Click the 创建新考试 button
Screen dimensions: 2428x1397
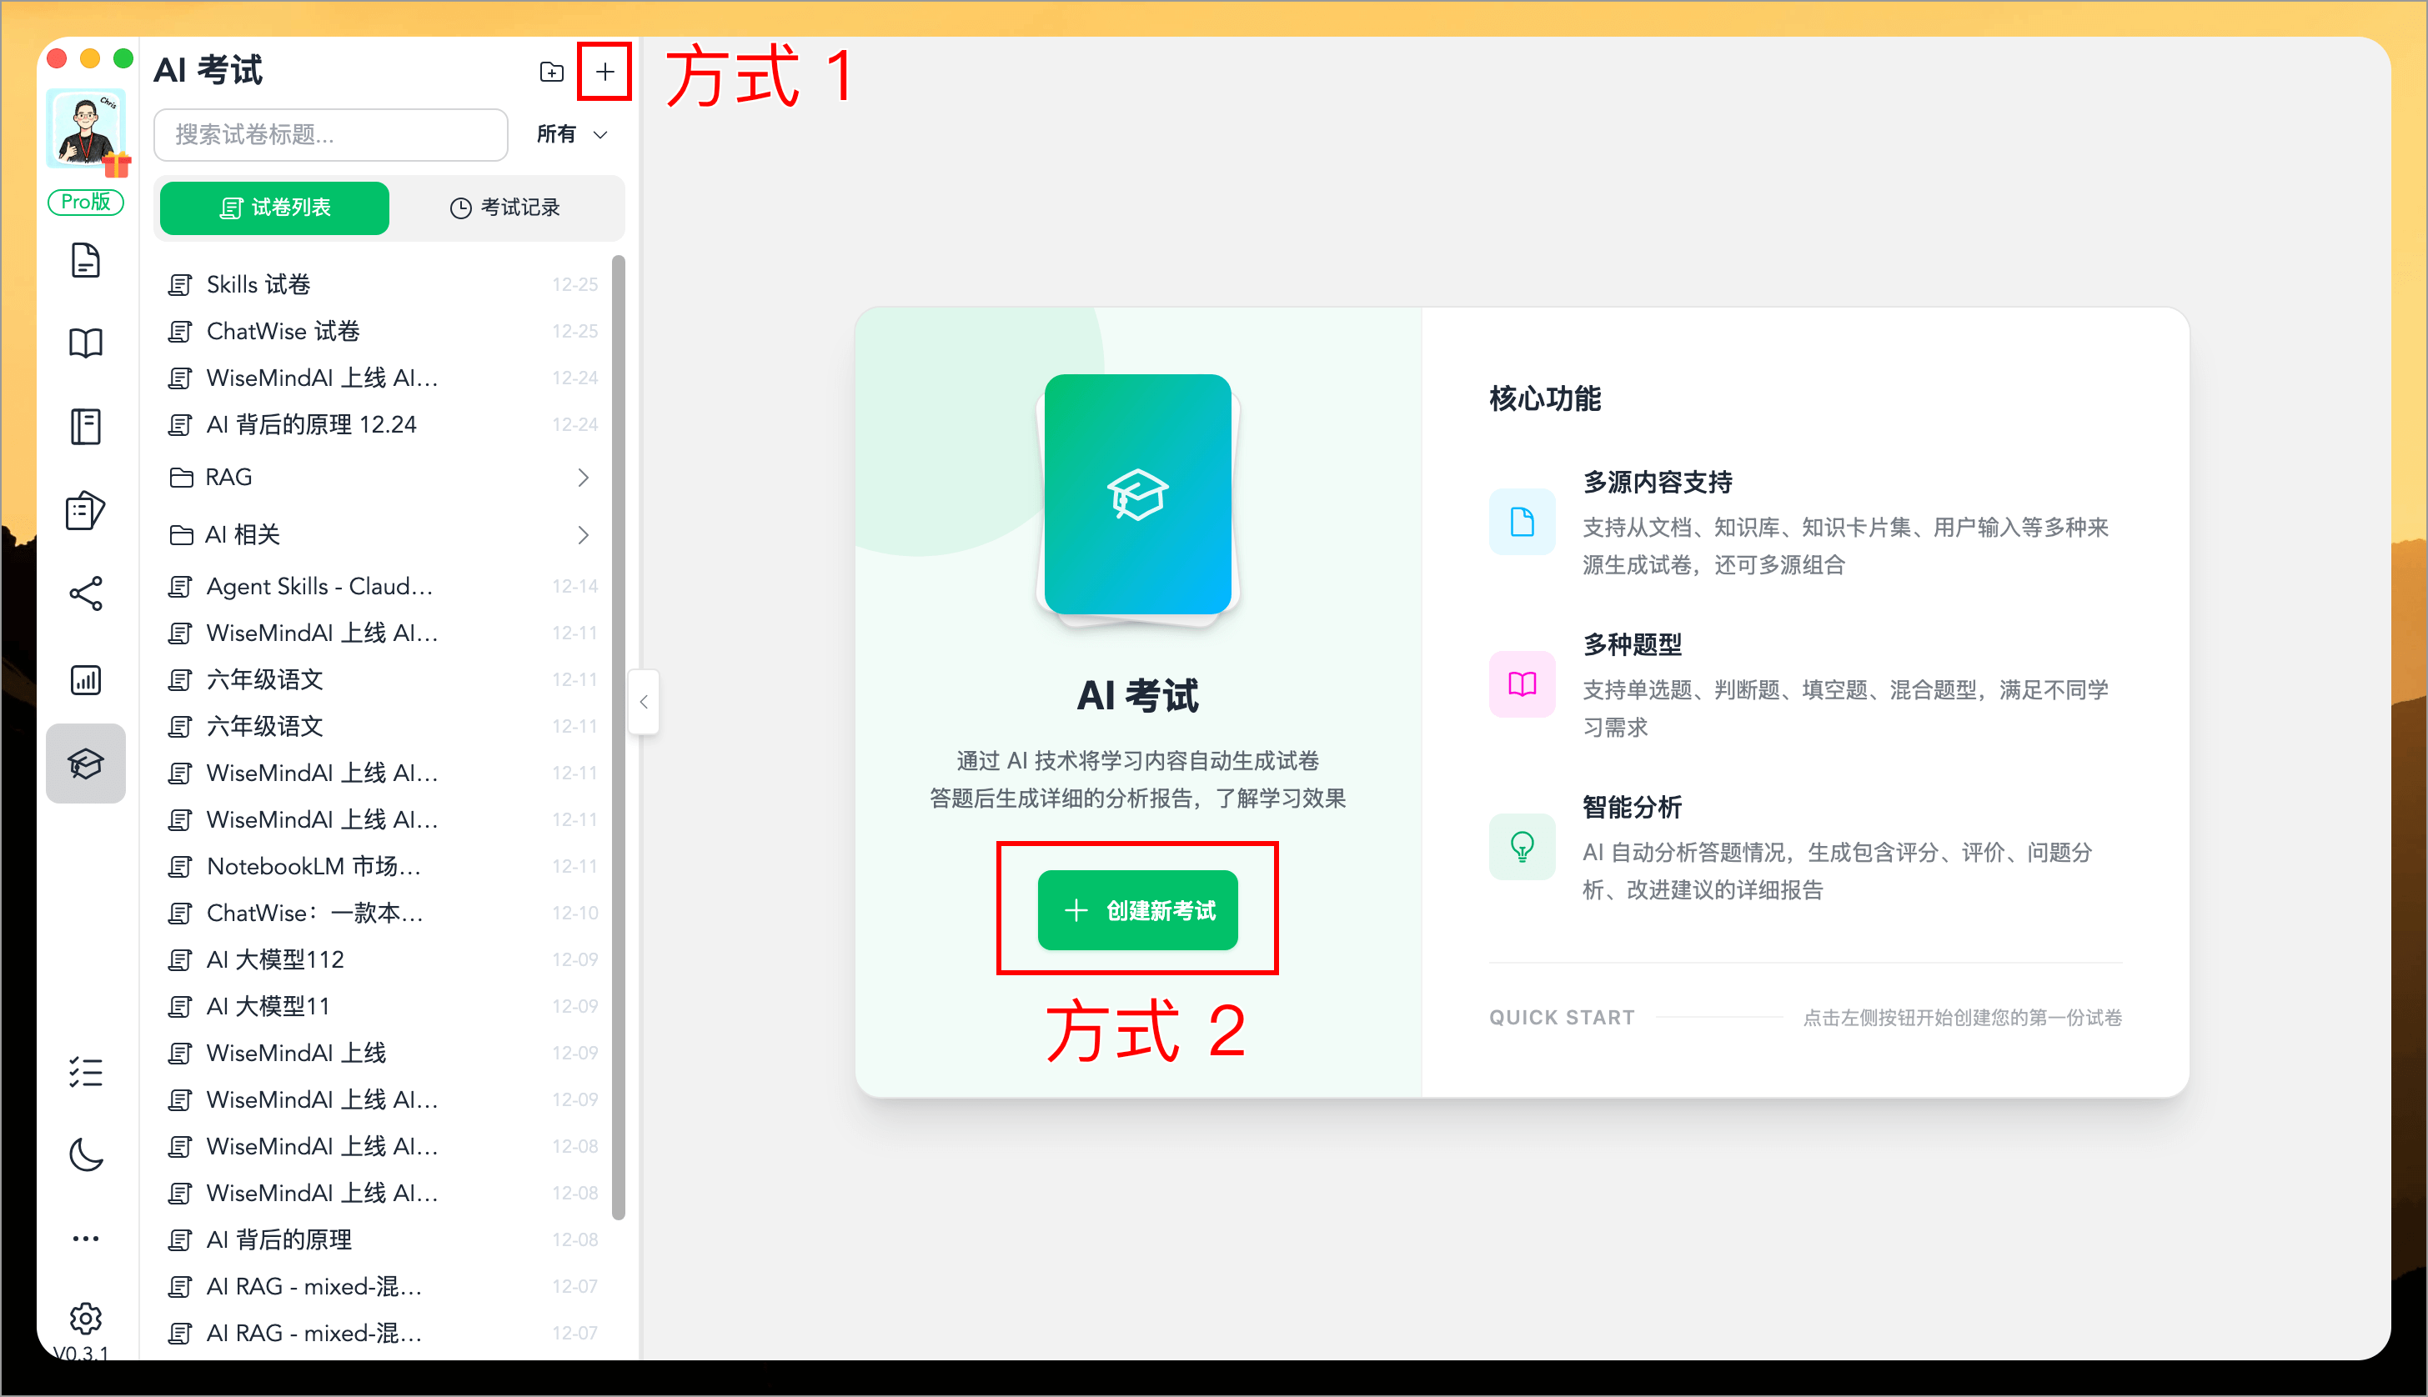coord(1137,909)
